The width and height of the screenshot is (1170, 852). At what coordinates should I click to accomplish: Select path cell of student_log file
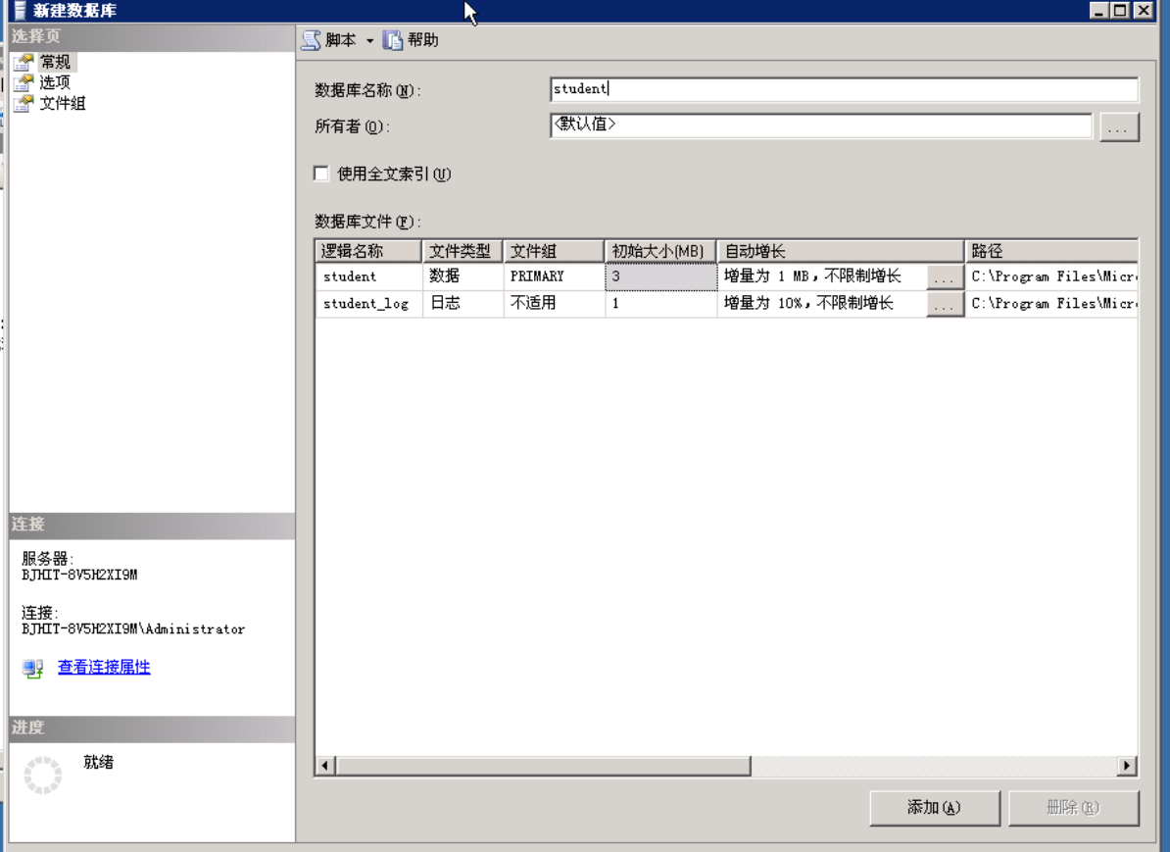pyautogui.click(x=1051, y=303)
